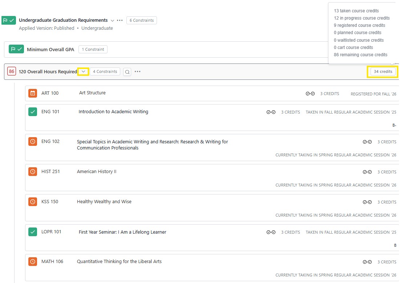Select Healthy Wealthy and Wise title
The image size is (400, 283).
point(104,201)
